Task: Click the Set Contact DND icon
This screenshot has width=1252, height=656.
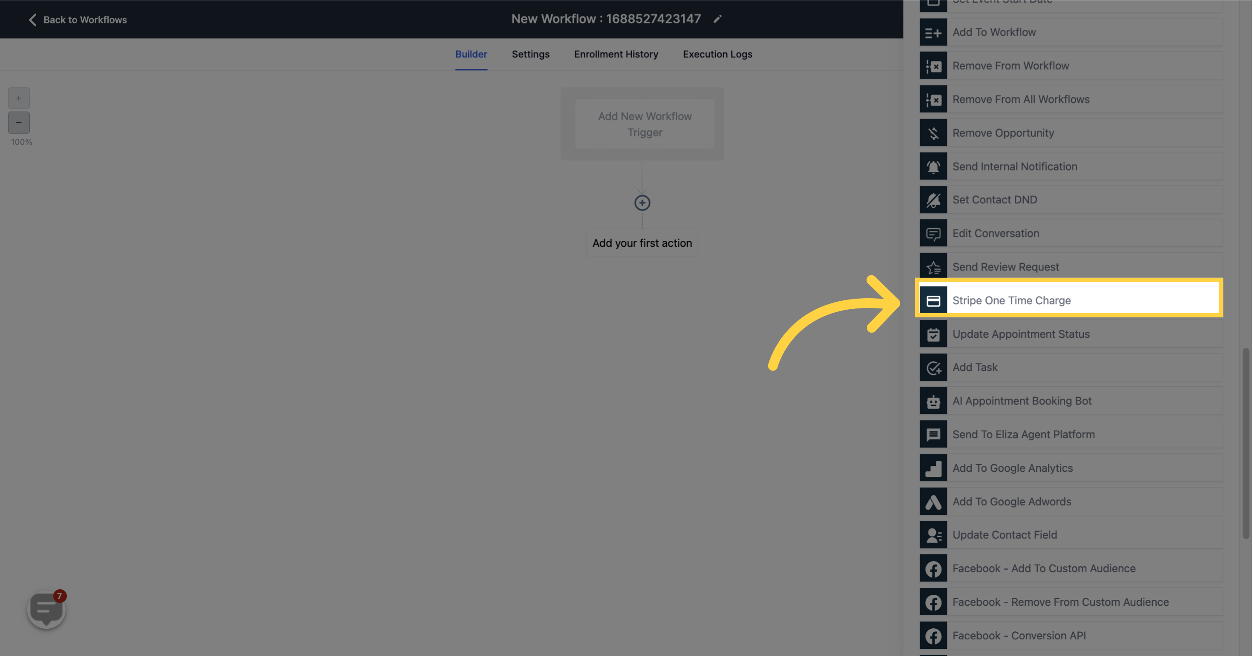Action: point(933,200)
